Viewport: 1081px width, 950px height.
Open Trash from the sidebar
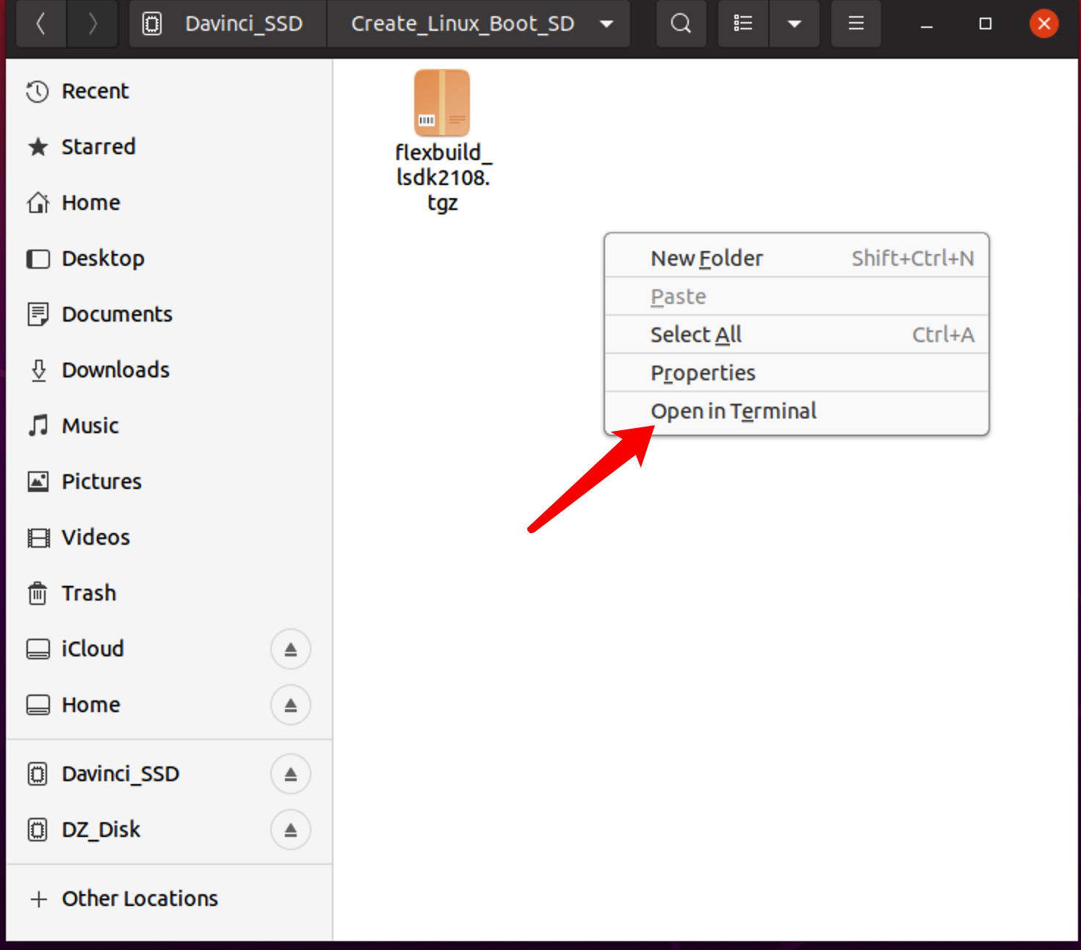pos(89,593)
